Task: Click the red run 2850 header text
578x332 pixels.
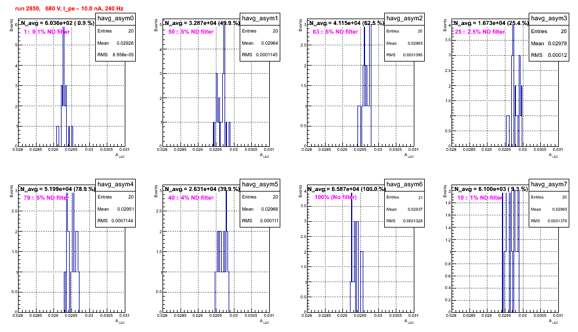Action: [69, 8]
